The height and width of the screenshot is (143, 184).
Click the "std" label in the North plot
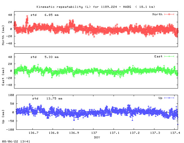tap(33, 15)
